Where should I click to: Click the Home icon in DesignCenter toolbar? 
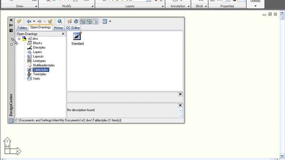click(76, 21)
